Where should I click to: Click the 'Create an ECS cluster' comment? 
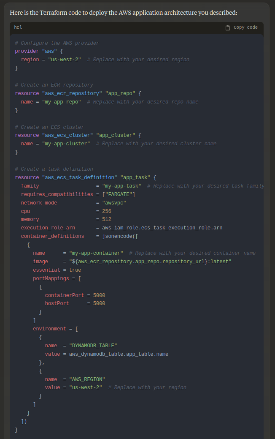49,127
